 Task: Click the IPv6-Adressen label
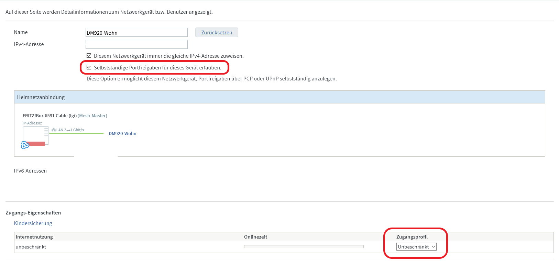coord(30,171)
